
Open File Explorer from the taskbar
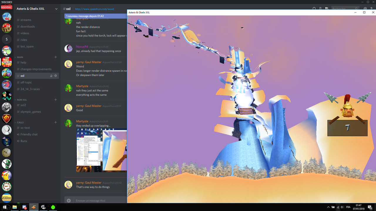(14, 207)
